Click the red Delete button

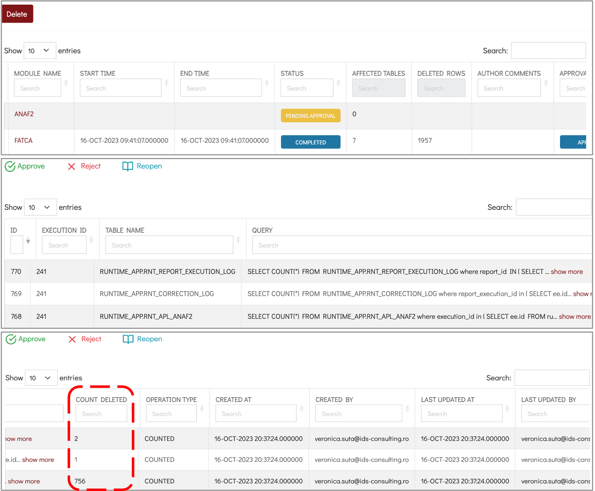[17, 14]
